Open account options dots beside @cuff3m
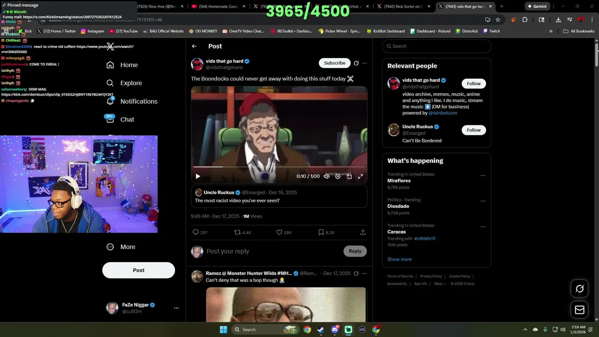The height and width of the screenshot is (337, 599). point(176,308)
